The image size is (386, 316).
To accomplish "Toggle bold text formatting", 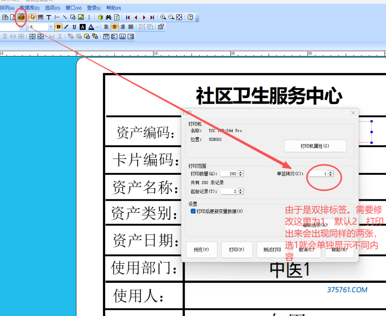I will [58, 27].
